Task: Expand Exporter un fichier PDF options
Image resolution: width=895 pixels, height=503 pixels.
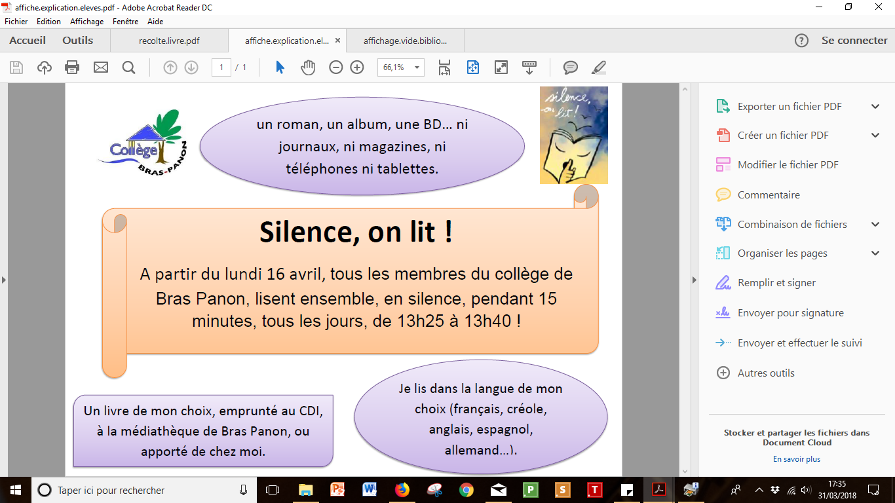Action: click(875, 107)
